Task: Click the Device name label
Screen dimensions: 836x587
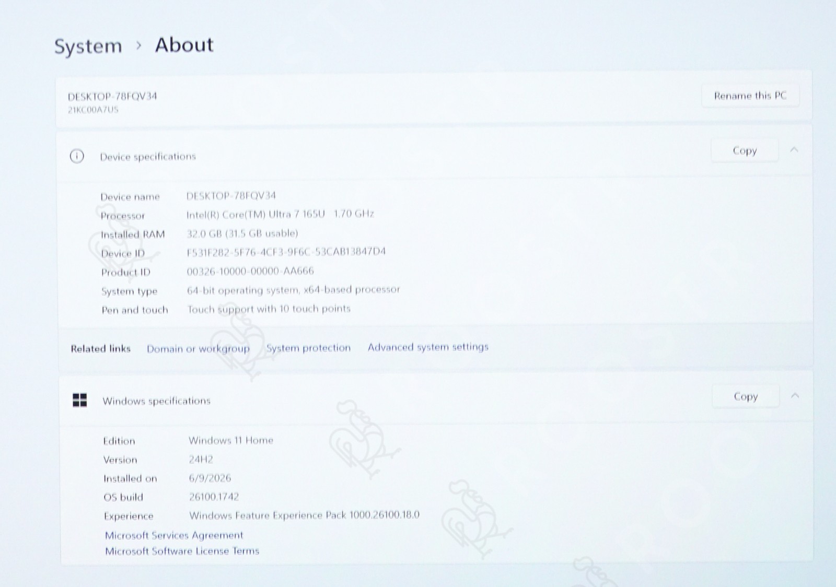Action: coord(130,197)
